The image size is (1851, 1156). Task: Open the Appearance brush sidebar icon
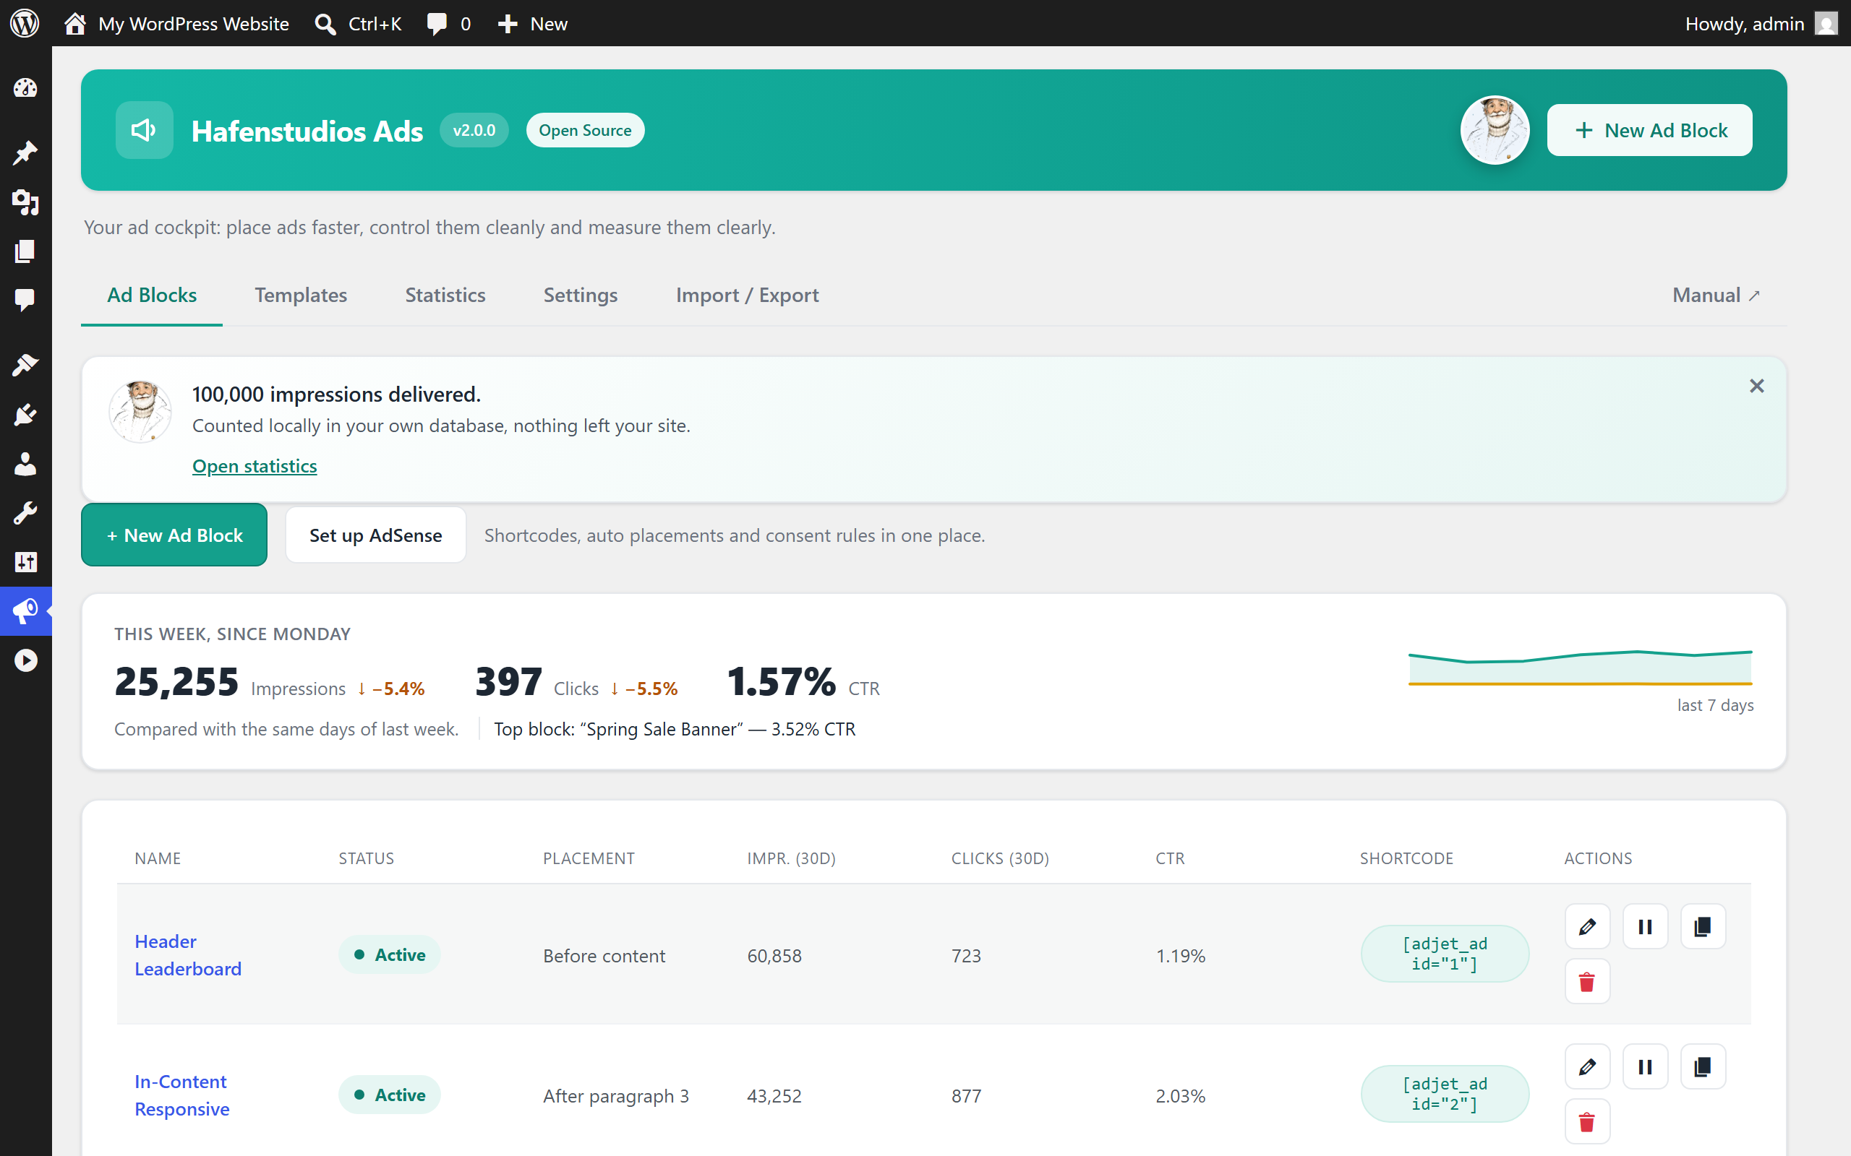[x=25, y=365]
